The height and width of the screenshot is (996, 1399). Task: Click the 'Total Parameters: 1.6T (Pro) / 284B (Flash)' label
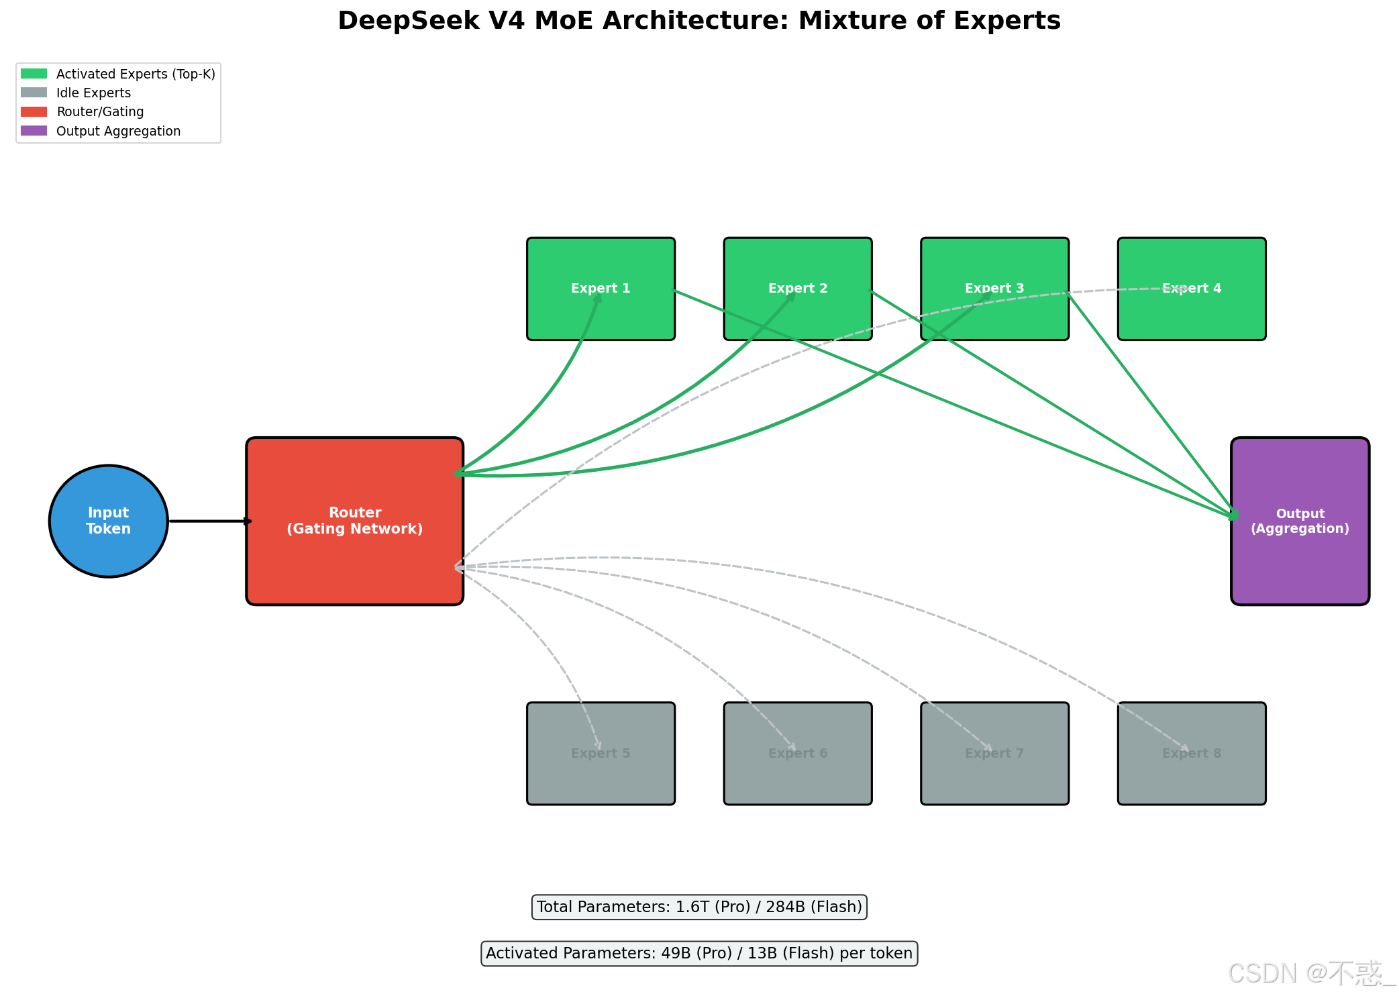point(699,907)
